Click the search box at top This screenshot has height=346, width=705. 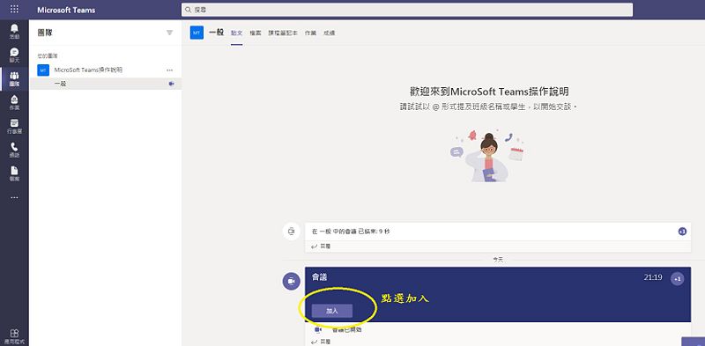coord(407,10)
